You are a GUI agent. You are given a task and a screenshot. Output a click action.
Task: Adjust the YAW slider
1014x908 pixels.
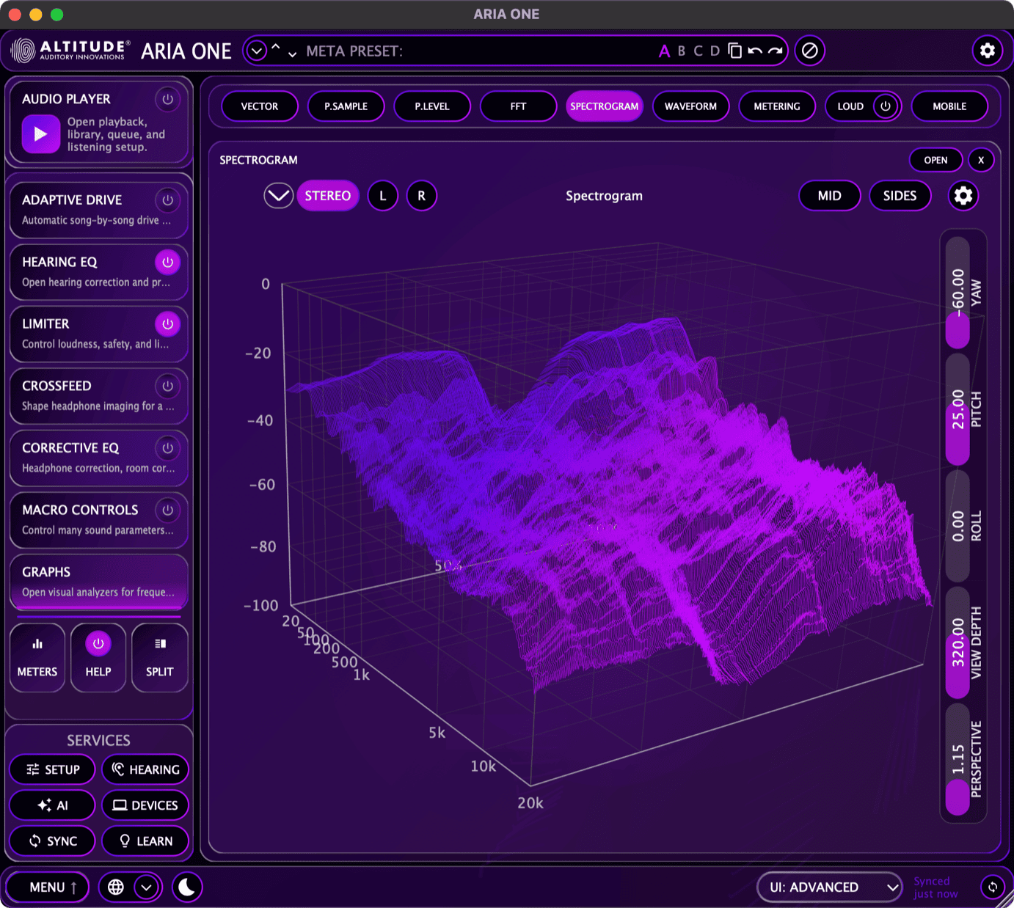[958, 293]
